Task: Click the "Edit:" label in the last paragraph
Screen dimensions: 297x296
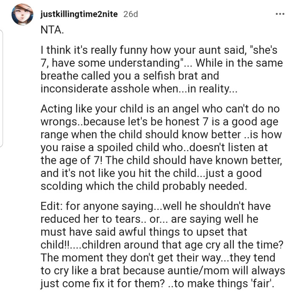Action: (x=50, y=207)
